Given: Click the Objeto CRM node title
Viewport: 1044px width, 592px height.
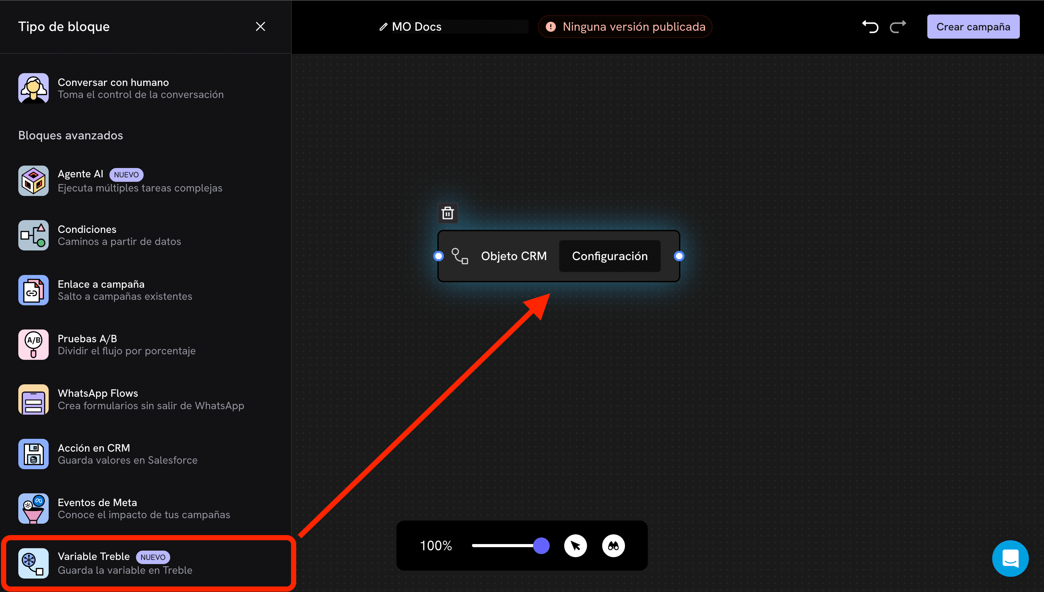Looking at the screenshot, I should point(514,256).
